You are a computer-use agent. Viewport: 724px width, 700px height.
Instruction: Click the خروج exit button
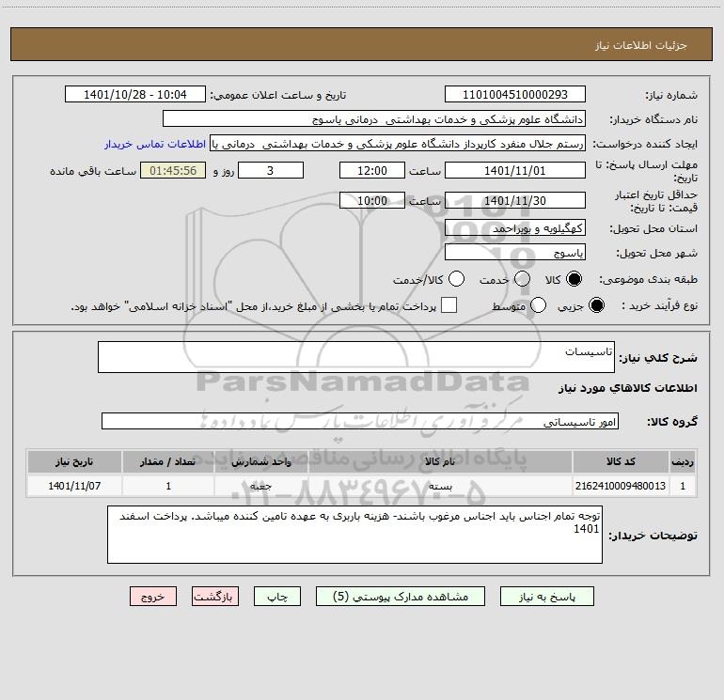(153, 597)
